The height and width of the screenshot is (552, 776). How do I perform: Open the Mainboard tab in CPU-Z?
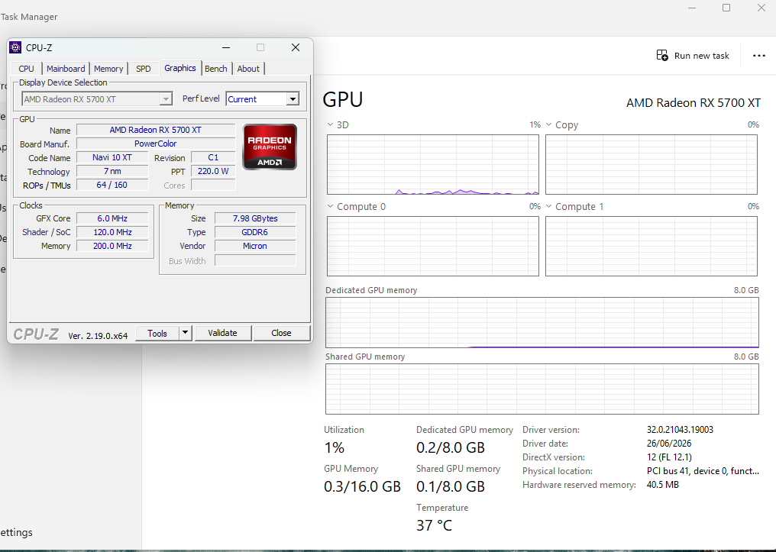[x=66, y=69]
